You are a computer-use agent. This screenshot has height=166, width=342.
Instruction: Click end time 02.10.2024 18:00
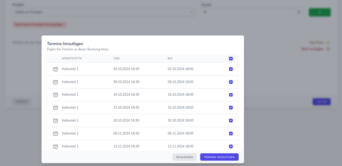[x=181, y=69]
